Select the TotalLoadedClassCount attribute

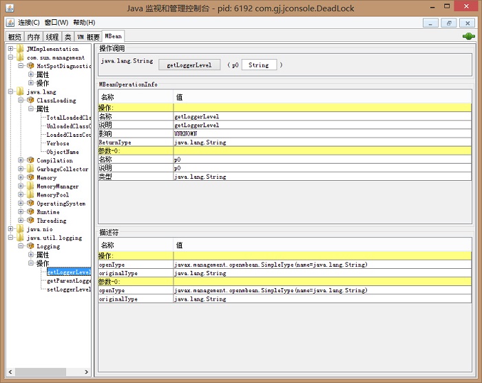click(x=69, y=117)
